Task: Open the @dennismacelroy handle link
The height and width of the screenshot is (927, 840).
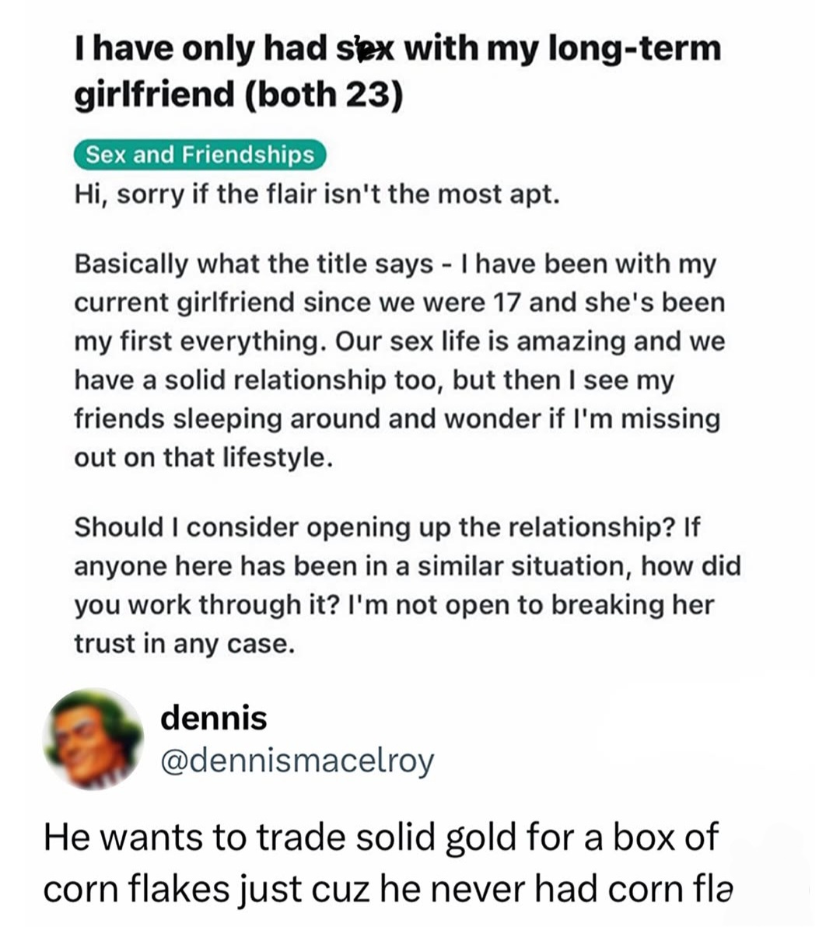Action: 296,761
